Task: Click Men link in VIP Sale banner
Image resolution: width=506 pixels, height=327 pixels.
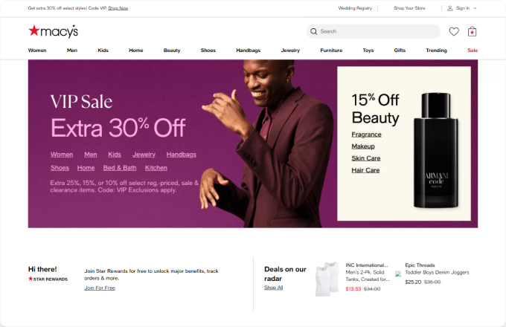Action: (x=91, y=155)
